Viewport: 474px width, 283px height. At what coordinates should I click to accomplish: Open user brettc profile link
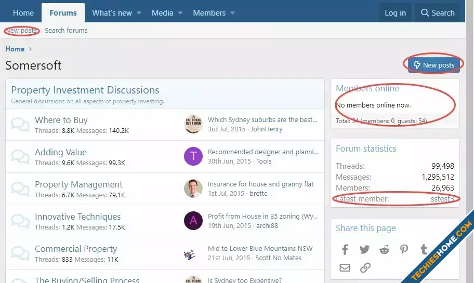258,193
